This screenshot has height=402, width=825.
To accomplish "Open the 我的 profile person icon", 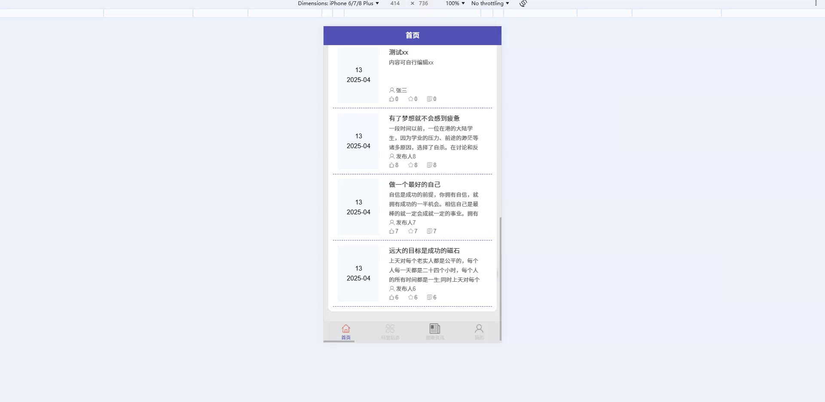I will pyautogui.click(x=479, y=329).
